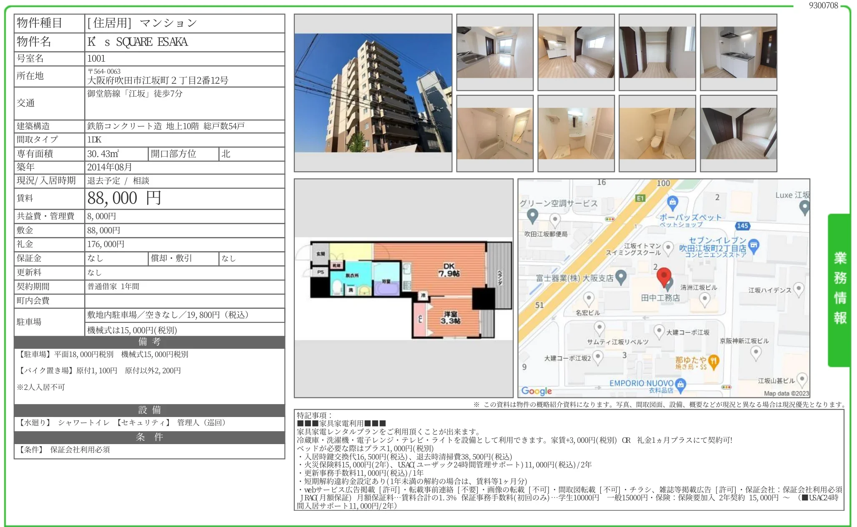Open the open closet doors photo
This screenshot has height=527, width=857.
pyautogui.click(x=657, y=52)
